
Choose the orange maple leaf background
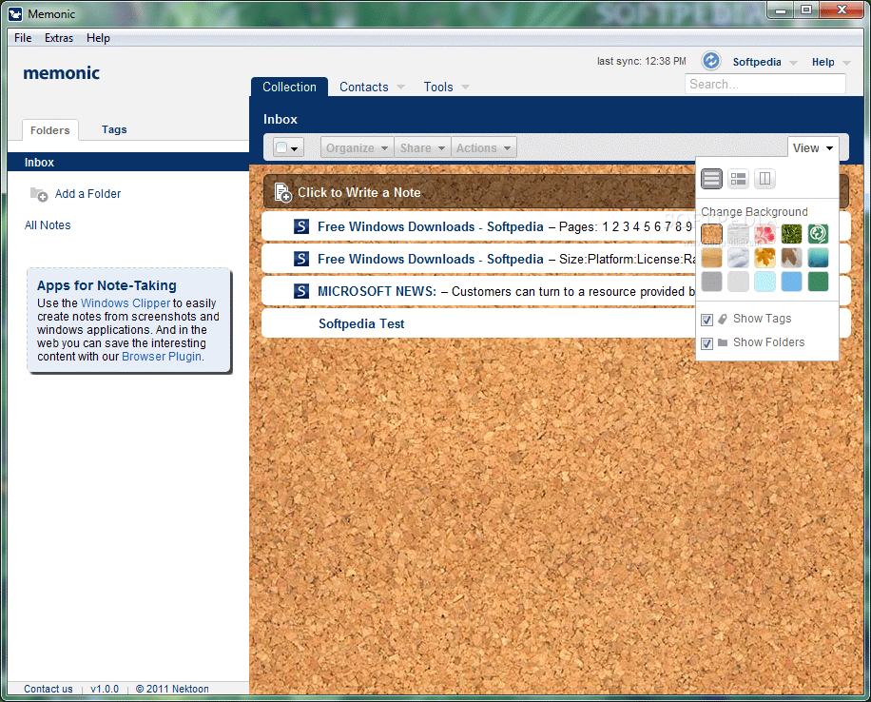(765, 258)
